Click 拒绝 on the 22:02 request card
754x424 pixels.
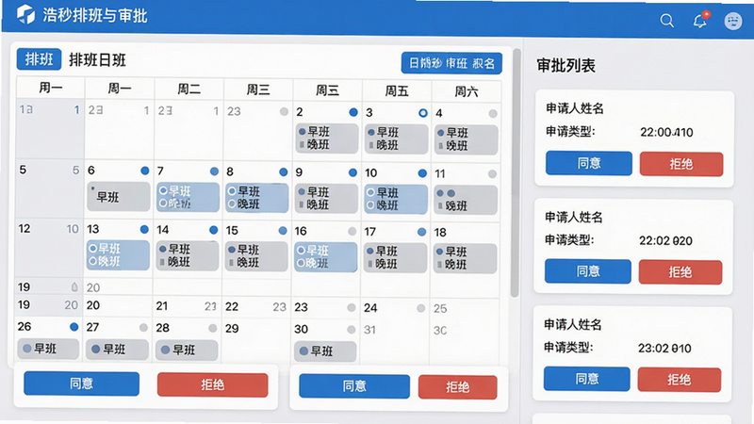click(680, 272)
